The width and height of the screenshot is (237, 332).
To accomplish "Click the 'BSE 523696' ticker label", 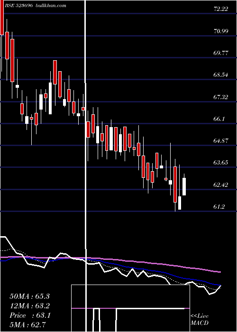I will 18,6.
